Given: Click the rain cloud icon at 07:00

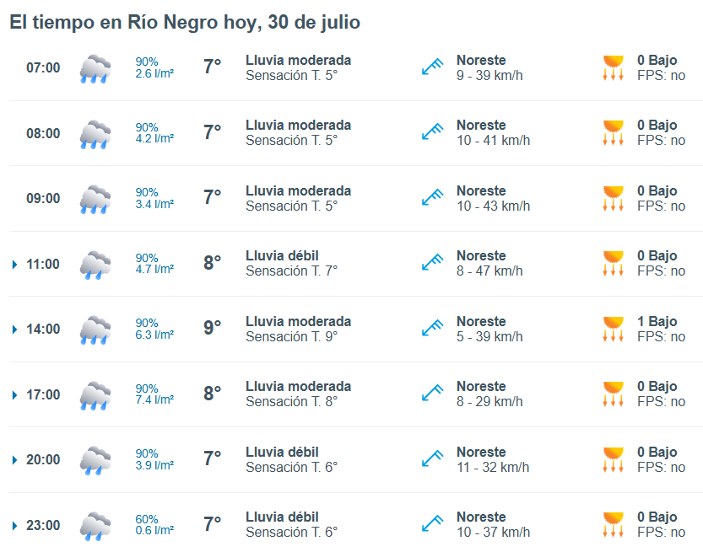Looking at the screenshot, I should point(95,68).
